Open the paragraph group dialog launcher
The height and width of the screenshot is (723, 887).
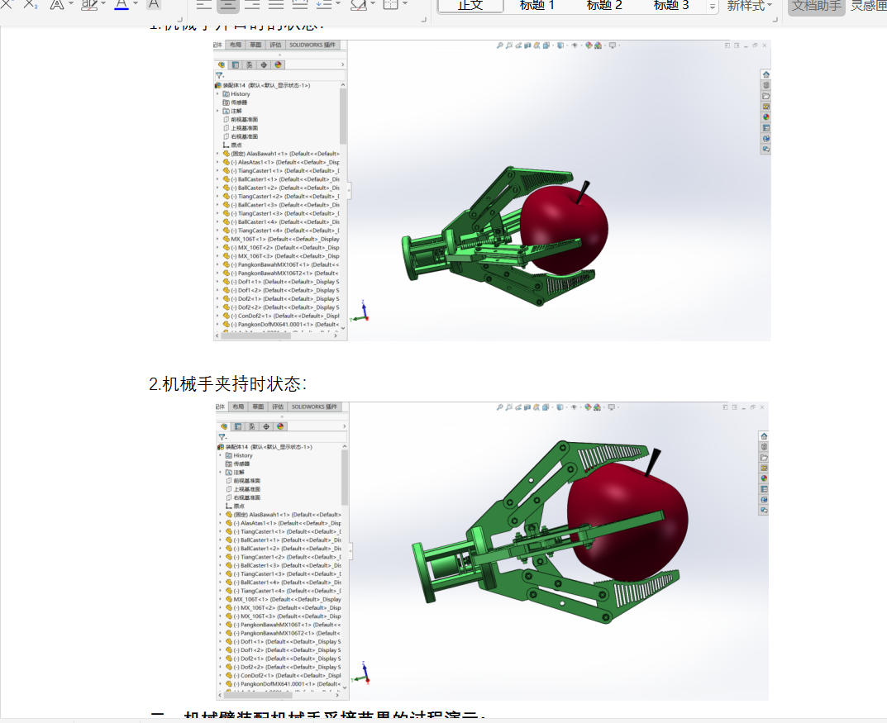(x=424, y=19)
